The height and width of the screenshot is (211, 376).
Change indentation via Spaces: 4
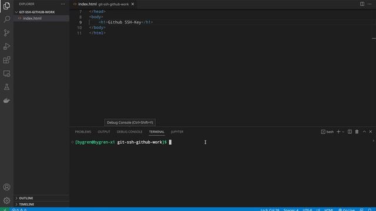[x=291, y=210]
